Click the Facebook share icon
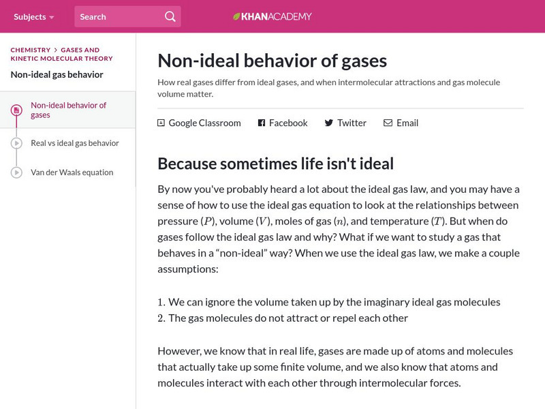 click(261, 123)
